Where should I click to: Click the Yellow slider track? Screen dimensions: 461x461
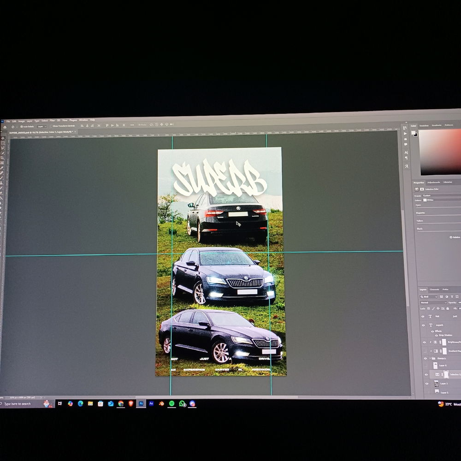439,223
